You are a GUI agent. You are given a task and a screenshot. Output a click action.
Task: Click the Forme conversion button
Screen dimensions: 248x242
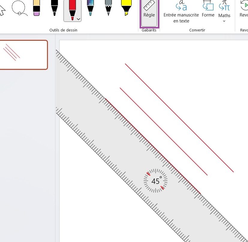pos(208,9)
